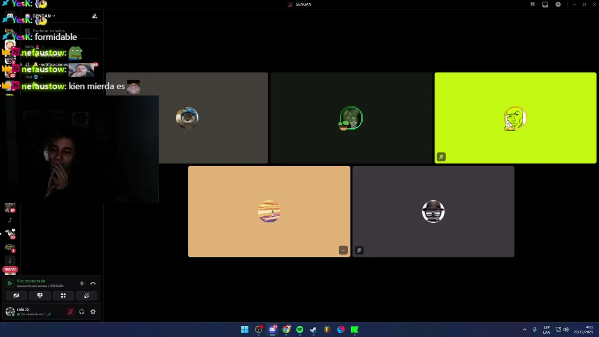The height and width of the screenshot is (337, 599).
Task: Click muted mic indicator on yellow-green tile
Action: click(x=441, y=157)
